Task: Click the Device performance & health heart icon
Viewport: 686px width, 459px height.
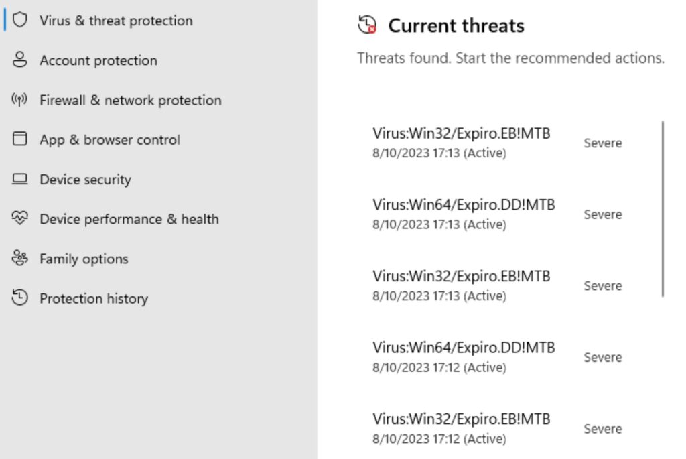Action: (x=20, y=218)
